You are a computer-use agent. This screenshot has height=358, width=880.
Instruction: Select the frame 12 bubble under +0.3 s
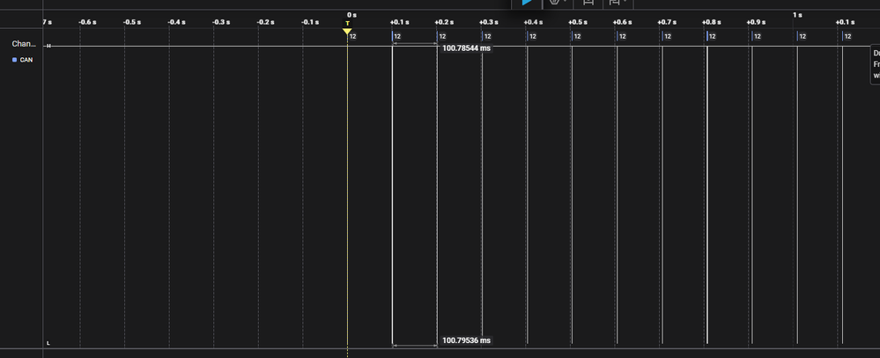tap(487, 36)
